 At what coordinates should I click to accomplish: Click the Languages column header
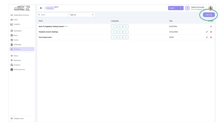[115, 21]
